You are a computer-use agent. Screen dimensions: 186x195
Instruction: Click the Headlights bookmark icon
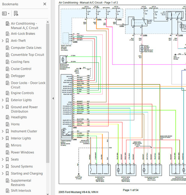[7, 117]
